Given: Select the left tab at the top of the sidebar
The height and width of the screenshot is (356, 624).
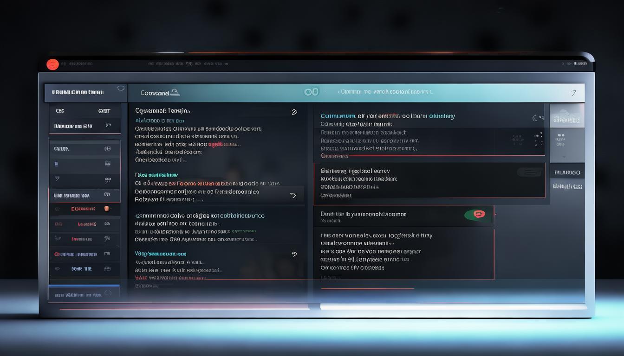Looking at the screenshot, I should (60, 111).
